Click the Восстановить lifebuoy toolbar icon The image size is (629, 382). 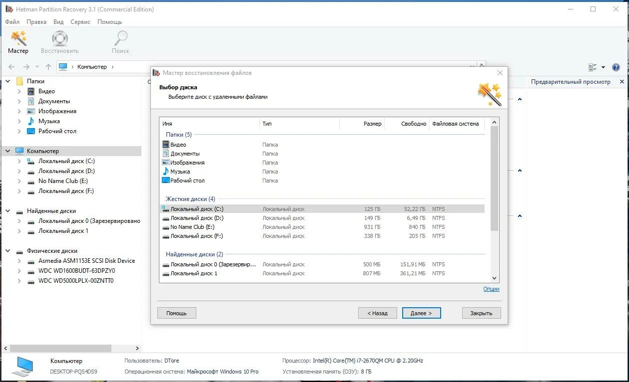click(x=59, y=38)
